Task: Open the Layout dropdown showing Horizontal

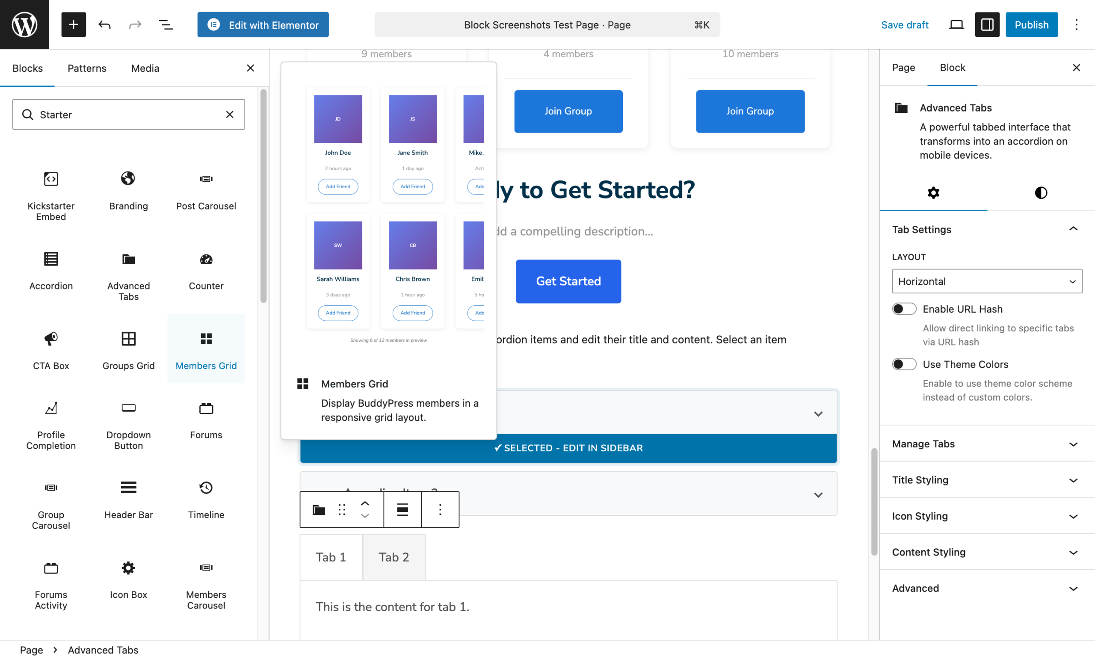Action: pos(987,281)
